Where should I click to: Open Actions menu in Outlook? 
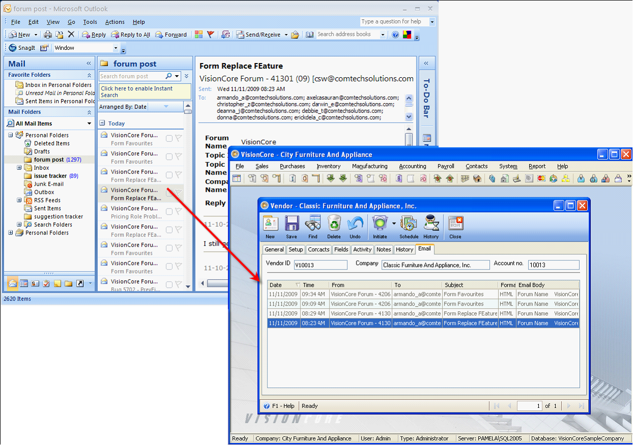[x=115, y=22]
